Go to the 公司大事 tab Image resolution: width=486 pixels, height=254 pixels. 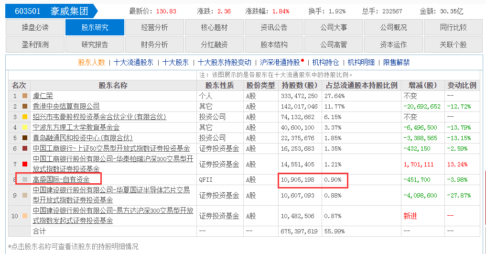pos(334,27)
